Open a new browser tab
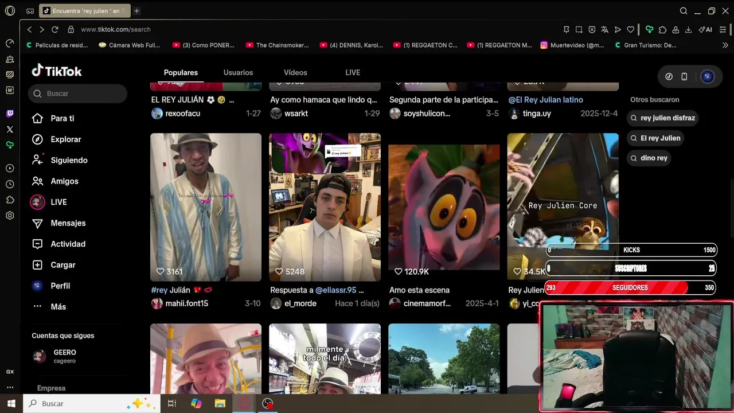The height and width of the screenshot is (413, 734). click(x=136, y=11)
